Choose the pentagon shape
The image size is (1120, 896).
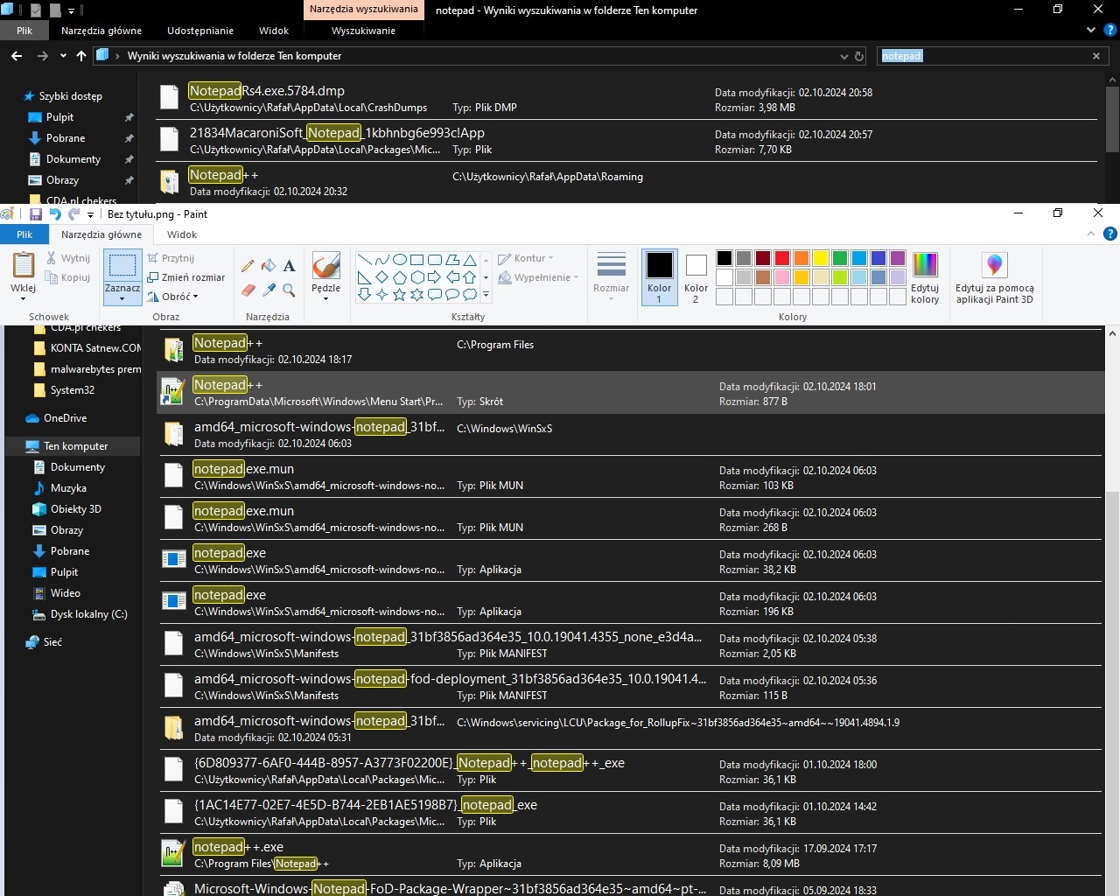[x=399, y=277]
